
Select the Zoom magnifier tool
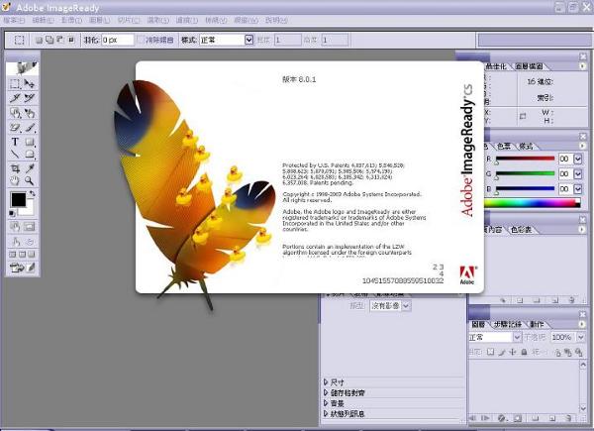click(30, 180)
